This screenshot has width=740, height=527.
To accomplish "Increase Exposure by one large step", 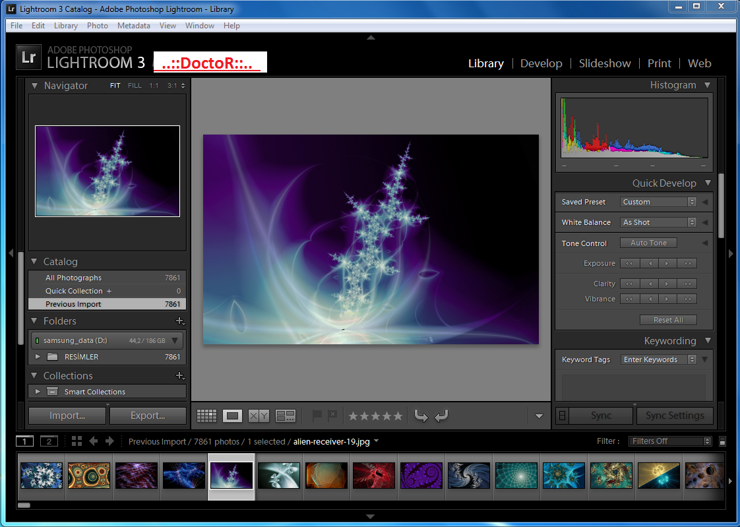I will 688,263.
